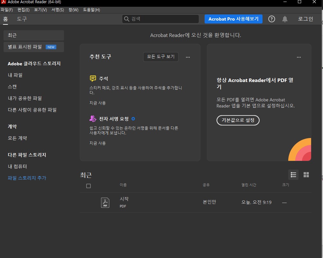The width and height of the screenshot is (323, 258).
Task: Open 내가 공유한 파일 in the sidebar
Action: click(x=25, y=98)
